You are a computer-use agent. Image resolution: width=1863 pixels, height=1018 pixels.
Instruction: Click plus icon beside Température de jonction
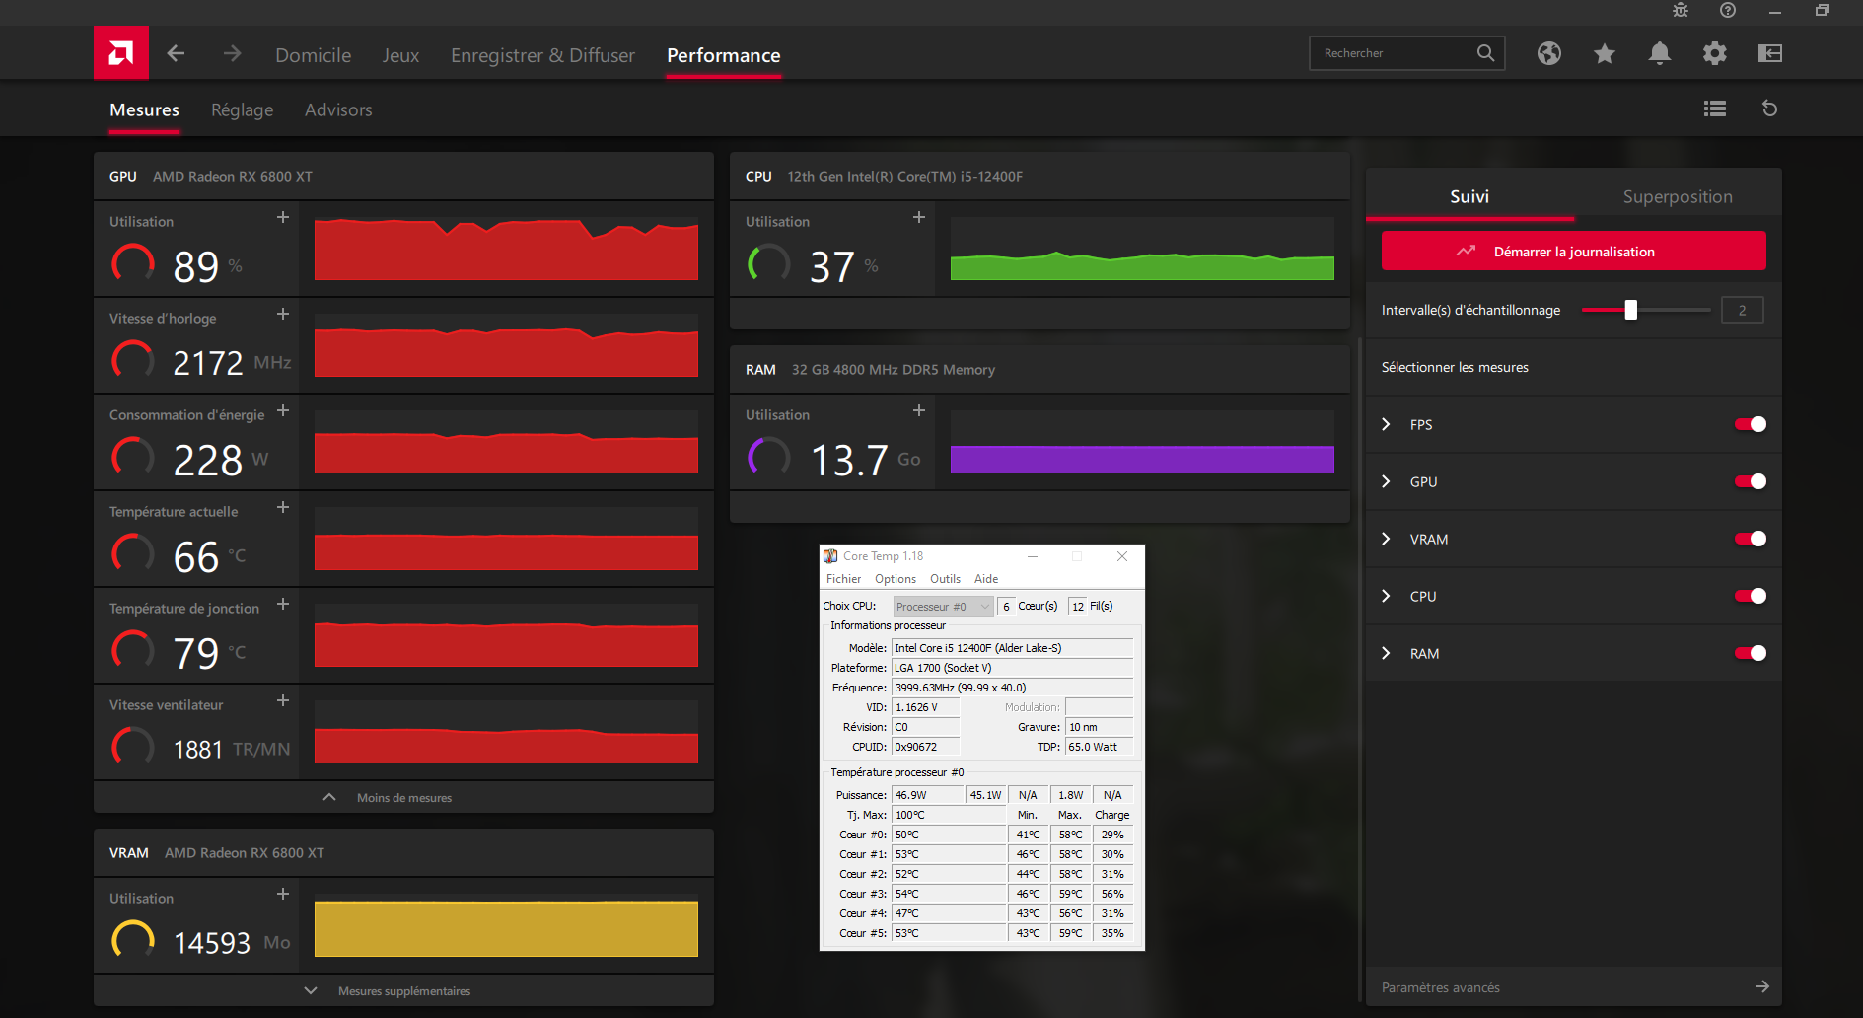tap(283, 604)
